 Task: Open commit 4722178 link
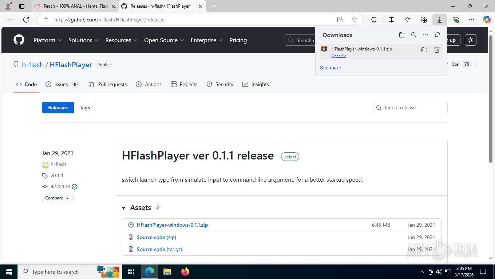pyautogui.click(x=60, y=187)
